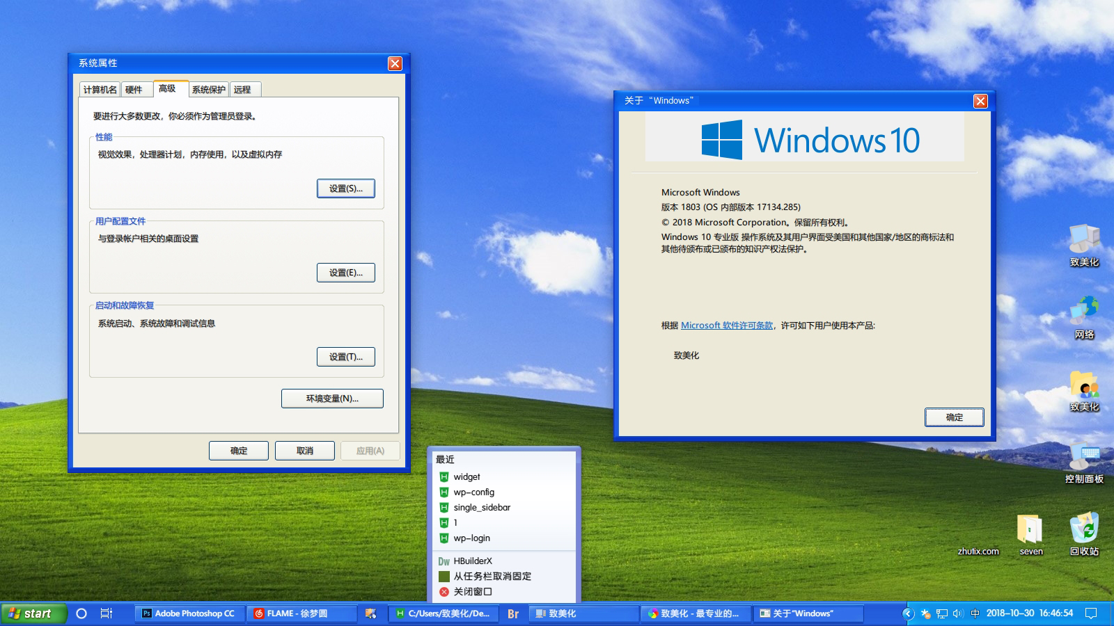Open Adobe Photoshop CC from the taskbar
The width and height of the screenshot is (1114, 626).
click(x=188, y=613)
